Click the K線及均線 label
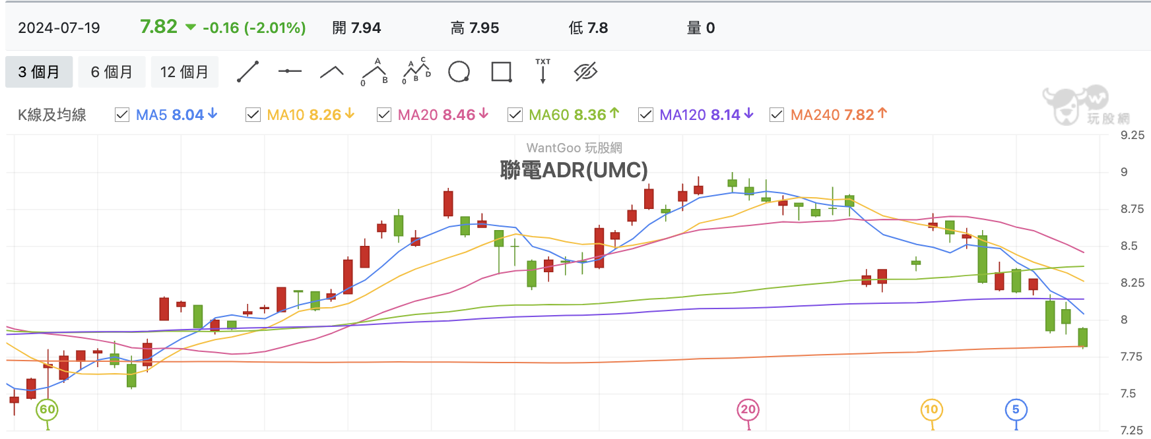This screenshot has width=1151, height=439. click(x=52, y=115)
